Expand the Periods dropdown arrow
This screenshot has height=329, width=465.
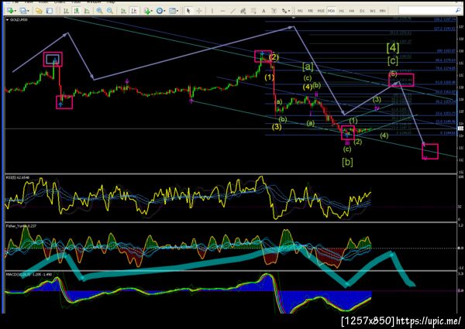click(165, 11)
